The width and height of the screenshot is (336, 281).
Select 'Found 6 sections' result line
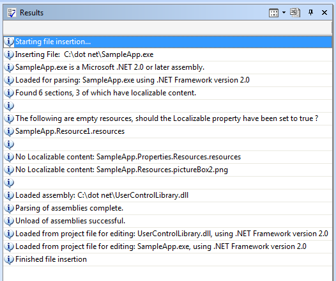[168, 93]
